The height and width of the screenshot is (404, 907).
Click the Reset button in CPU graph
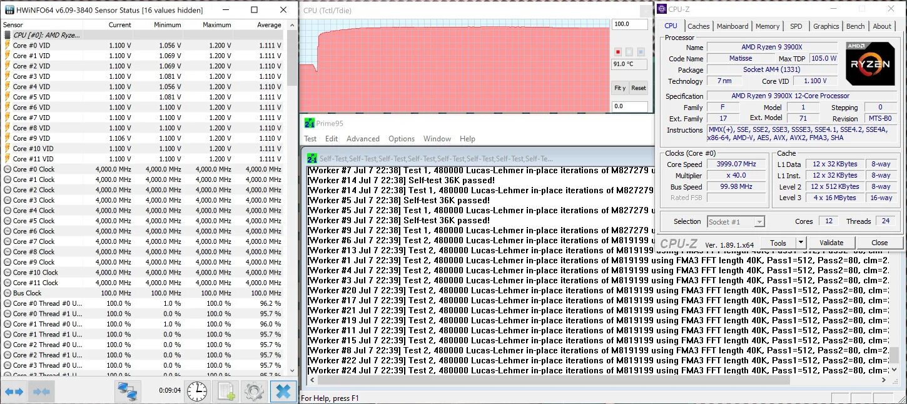pos(639,88)
